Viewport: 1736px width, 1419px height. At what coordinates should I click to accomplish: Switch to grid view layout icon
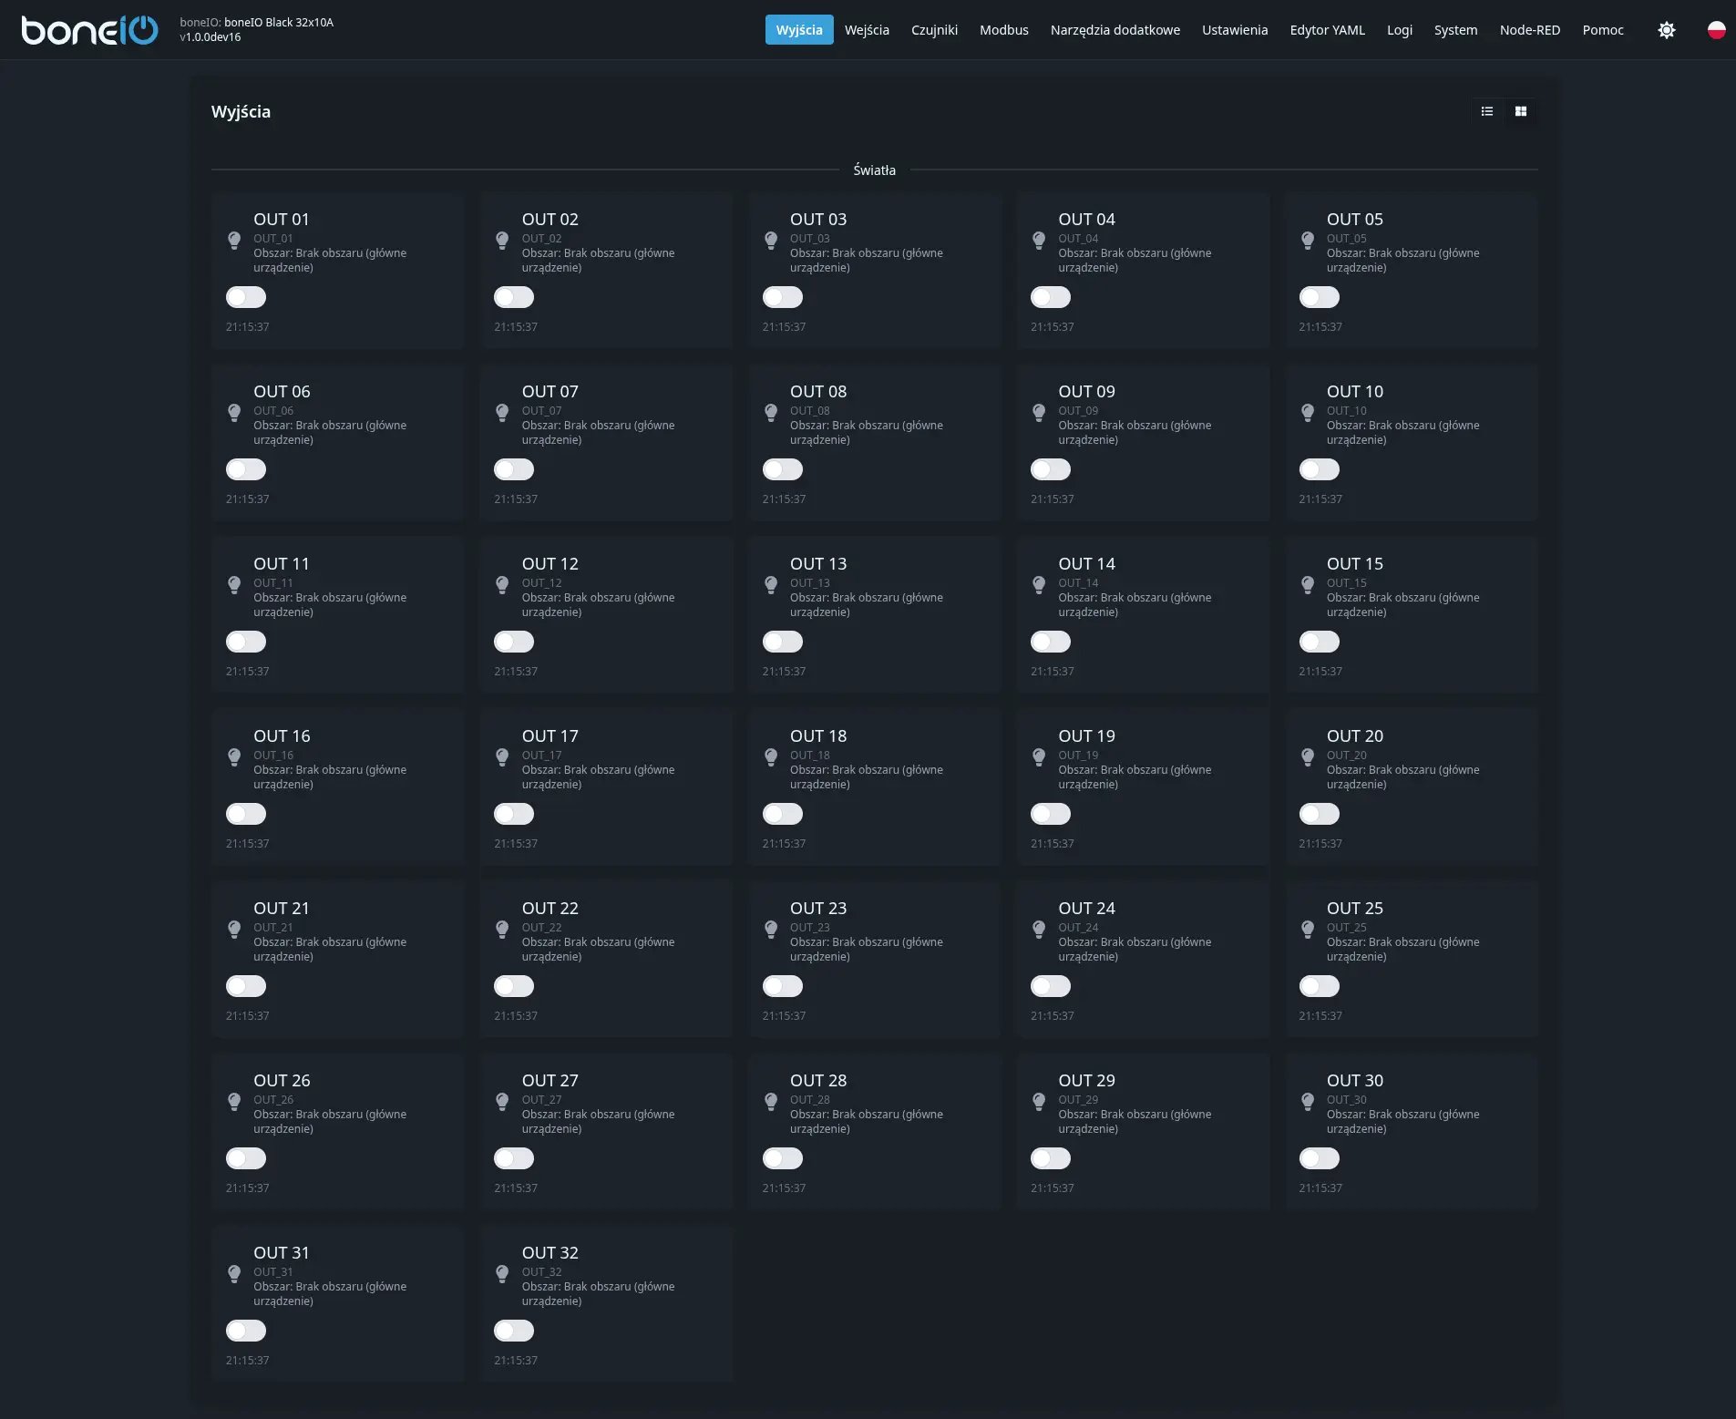pyautogui.click(x=1521, y=111)
